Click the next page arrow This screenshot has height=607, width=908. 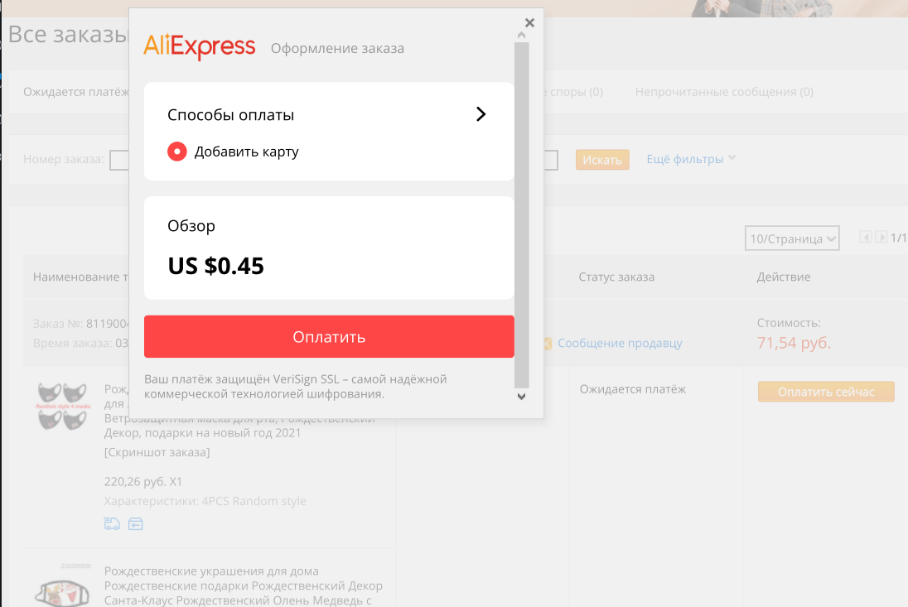point(881,237)
